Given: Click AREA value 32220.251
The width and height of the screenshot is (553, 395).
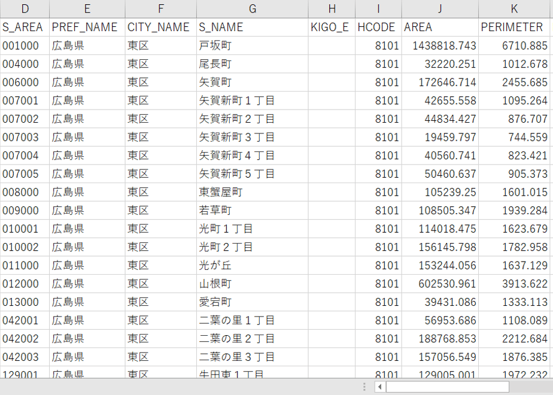Looking at the screenshot, I should [x=440, y=64].
